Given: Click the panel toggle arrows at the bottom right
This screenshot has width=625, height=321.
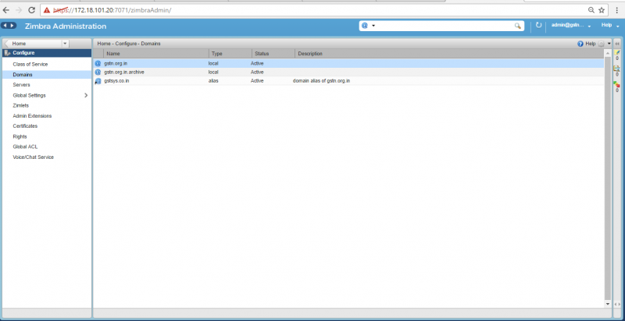Looking at the screenshot, I should [617, 305].
